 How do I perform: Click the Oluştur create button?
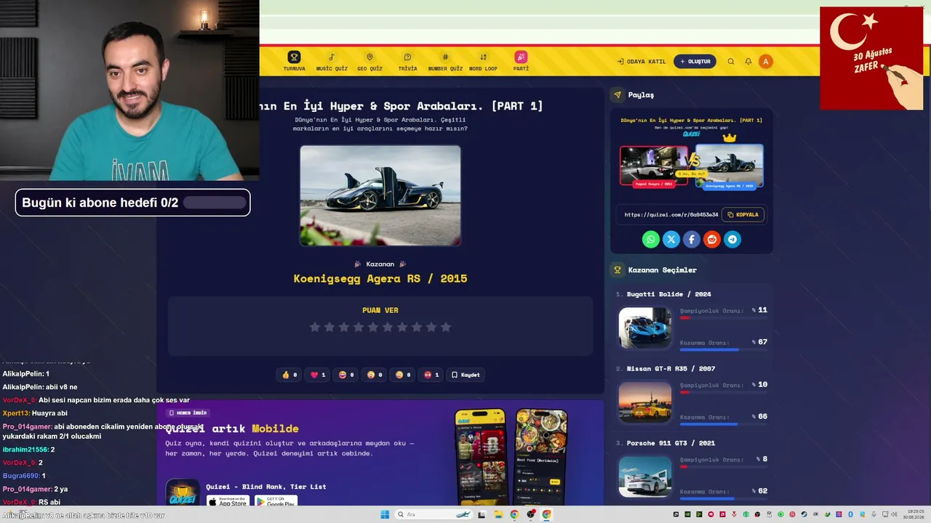click(x=695, y=62)
